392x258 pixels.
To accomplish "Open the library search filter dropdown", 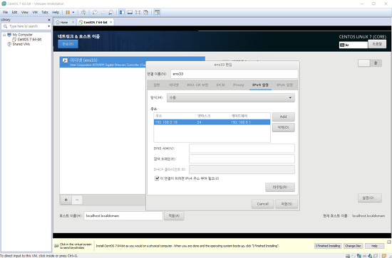I will pyautogui.click(x=48, y=26).
